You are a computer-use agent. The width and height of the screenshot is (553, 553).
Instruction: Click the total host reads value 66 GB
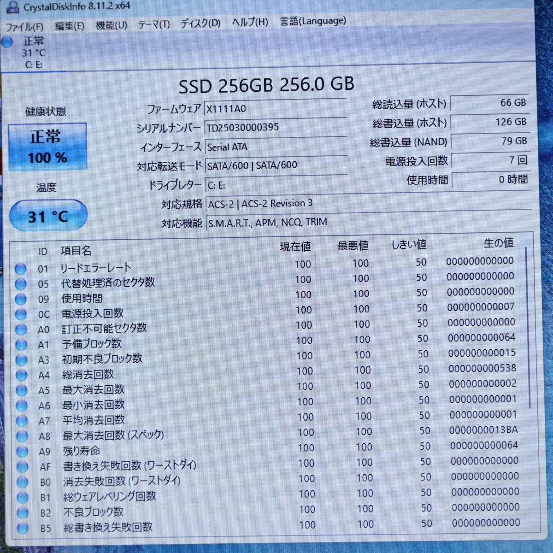489,103
